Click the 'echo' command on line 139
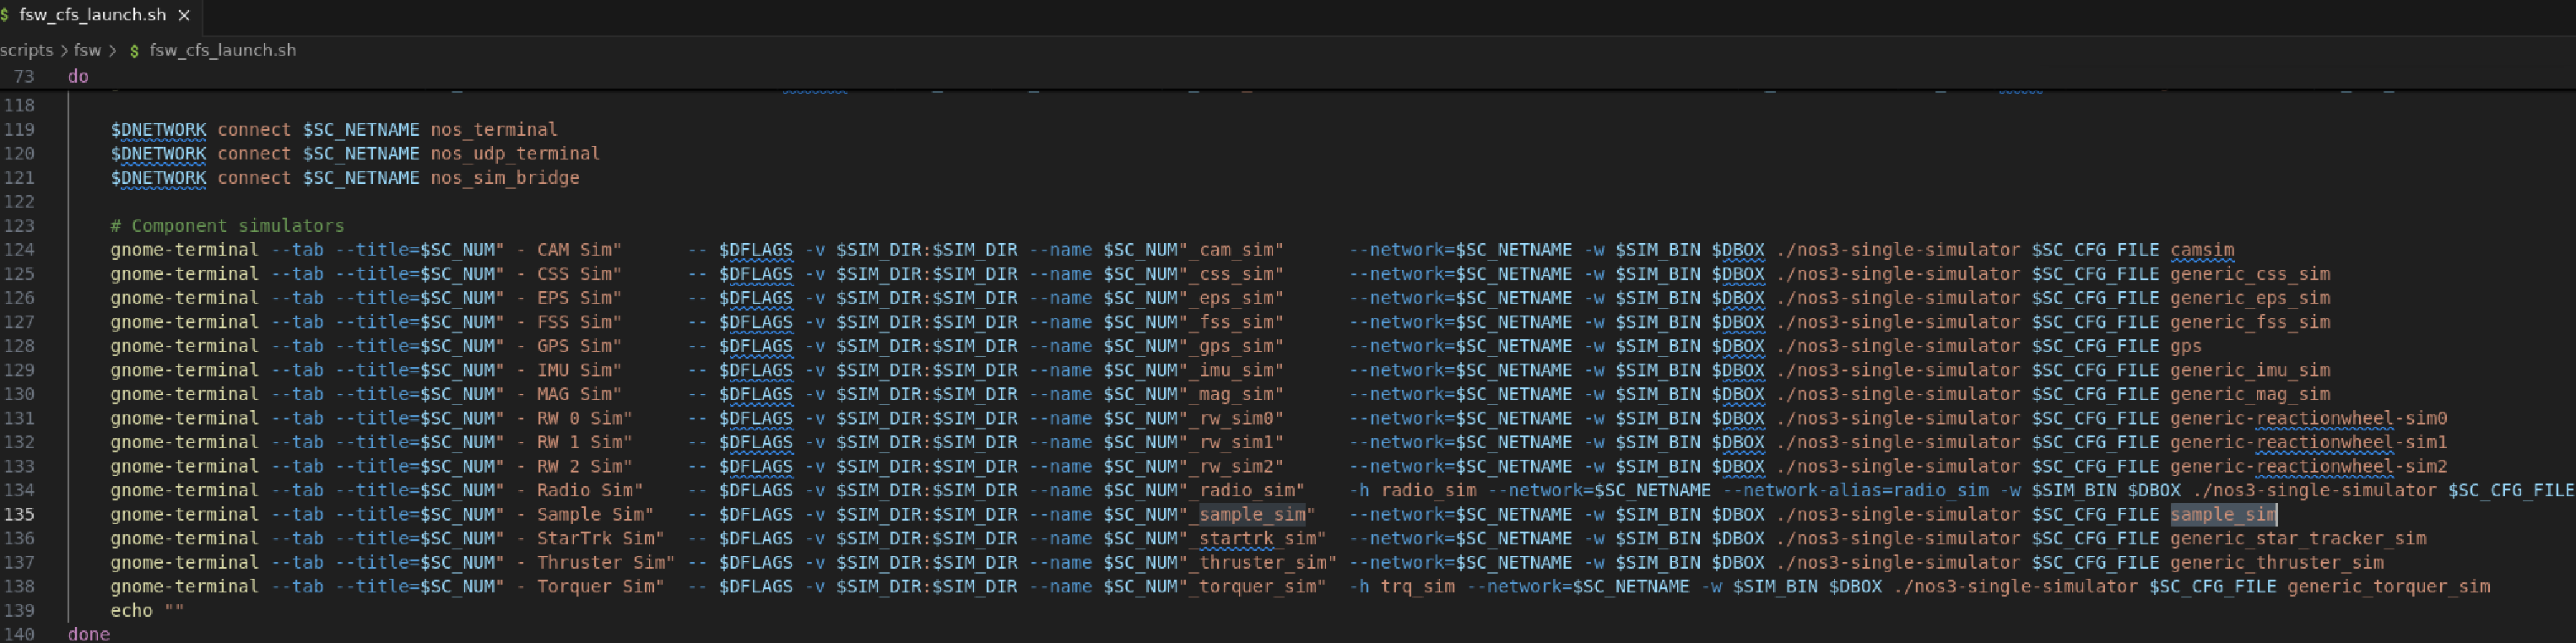Viewport: 2576px width, 643px height. pos(132,611)
